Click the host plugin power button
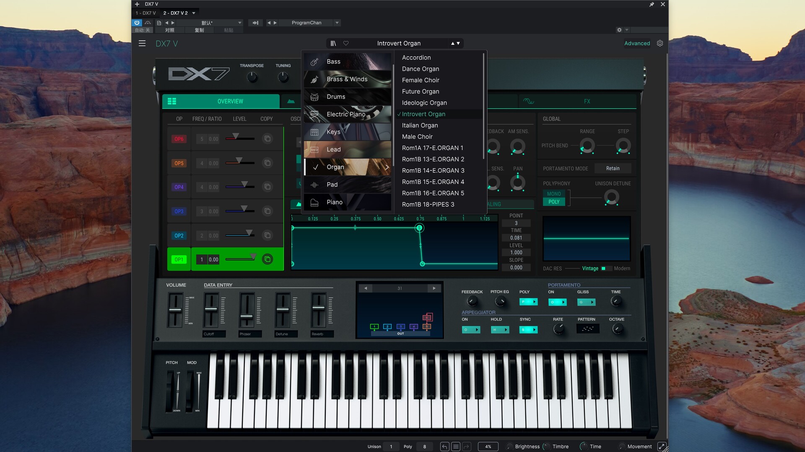805x452 pixels. (137, 23)
